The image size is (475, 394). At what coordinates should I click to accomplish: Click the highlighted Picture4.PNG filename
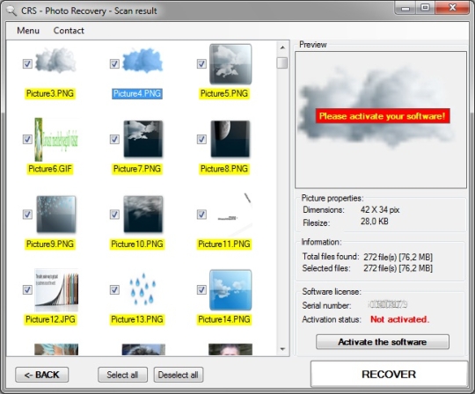point(137,93)
